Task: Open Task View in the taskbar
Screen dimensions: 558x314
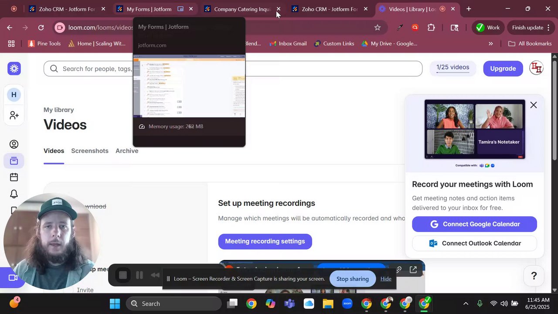Action: [232, 304]
